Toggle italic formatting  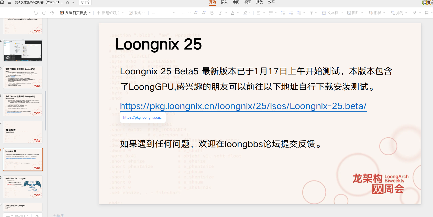pos(220,13)
